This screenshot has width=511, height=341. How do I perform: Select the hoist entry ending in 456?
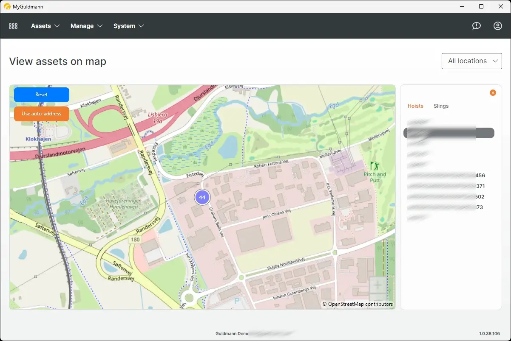(446, 175)
